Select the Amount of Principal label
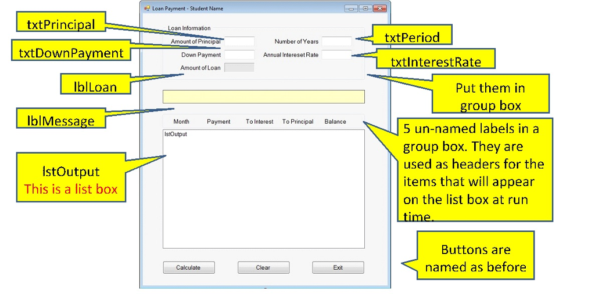Screen dimensions: 595x294 (x=195, y=42)
